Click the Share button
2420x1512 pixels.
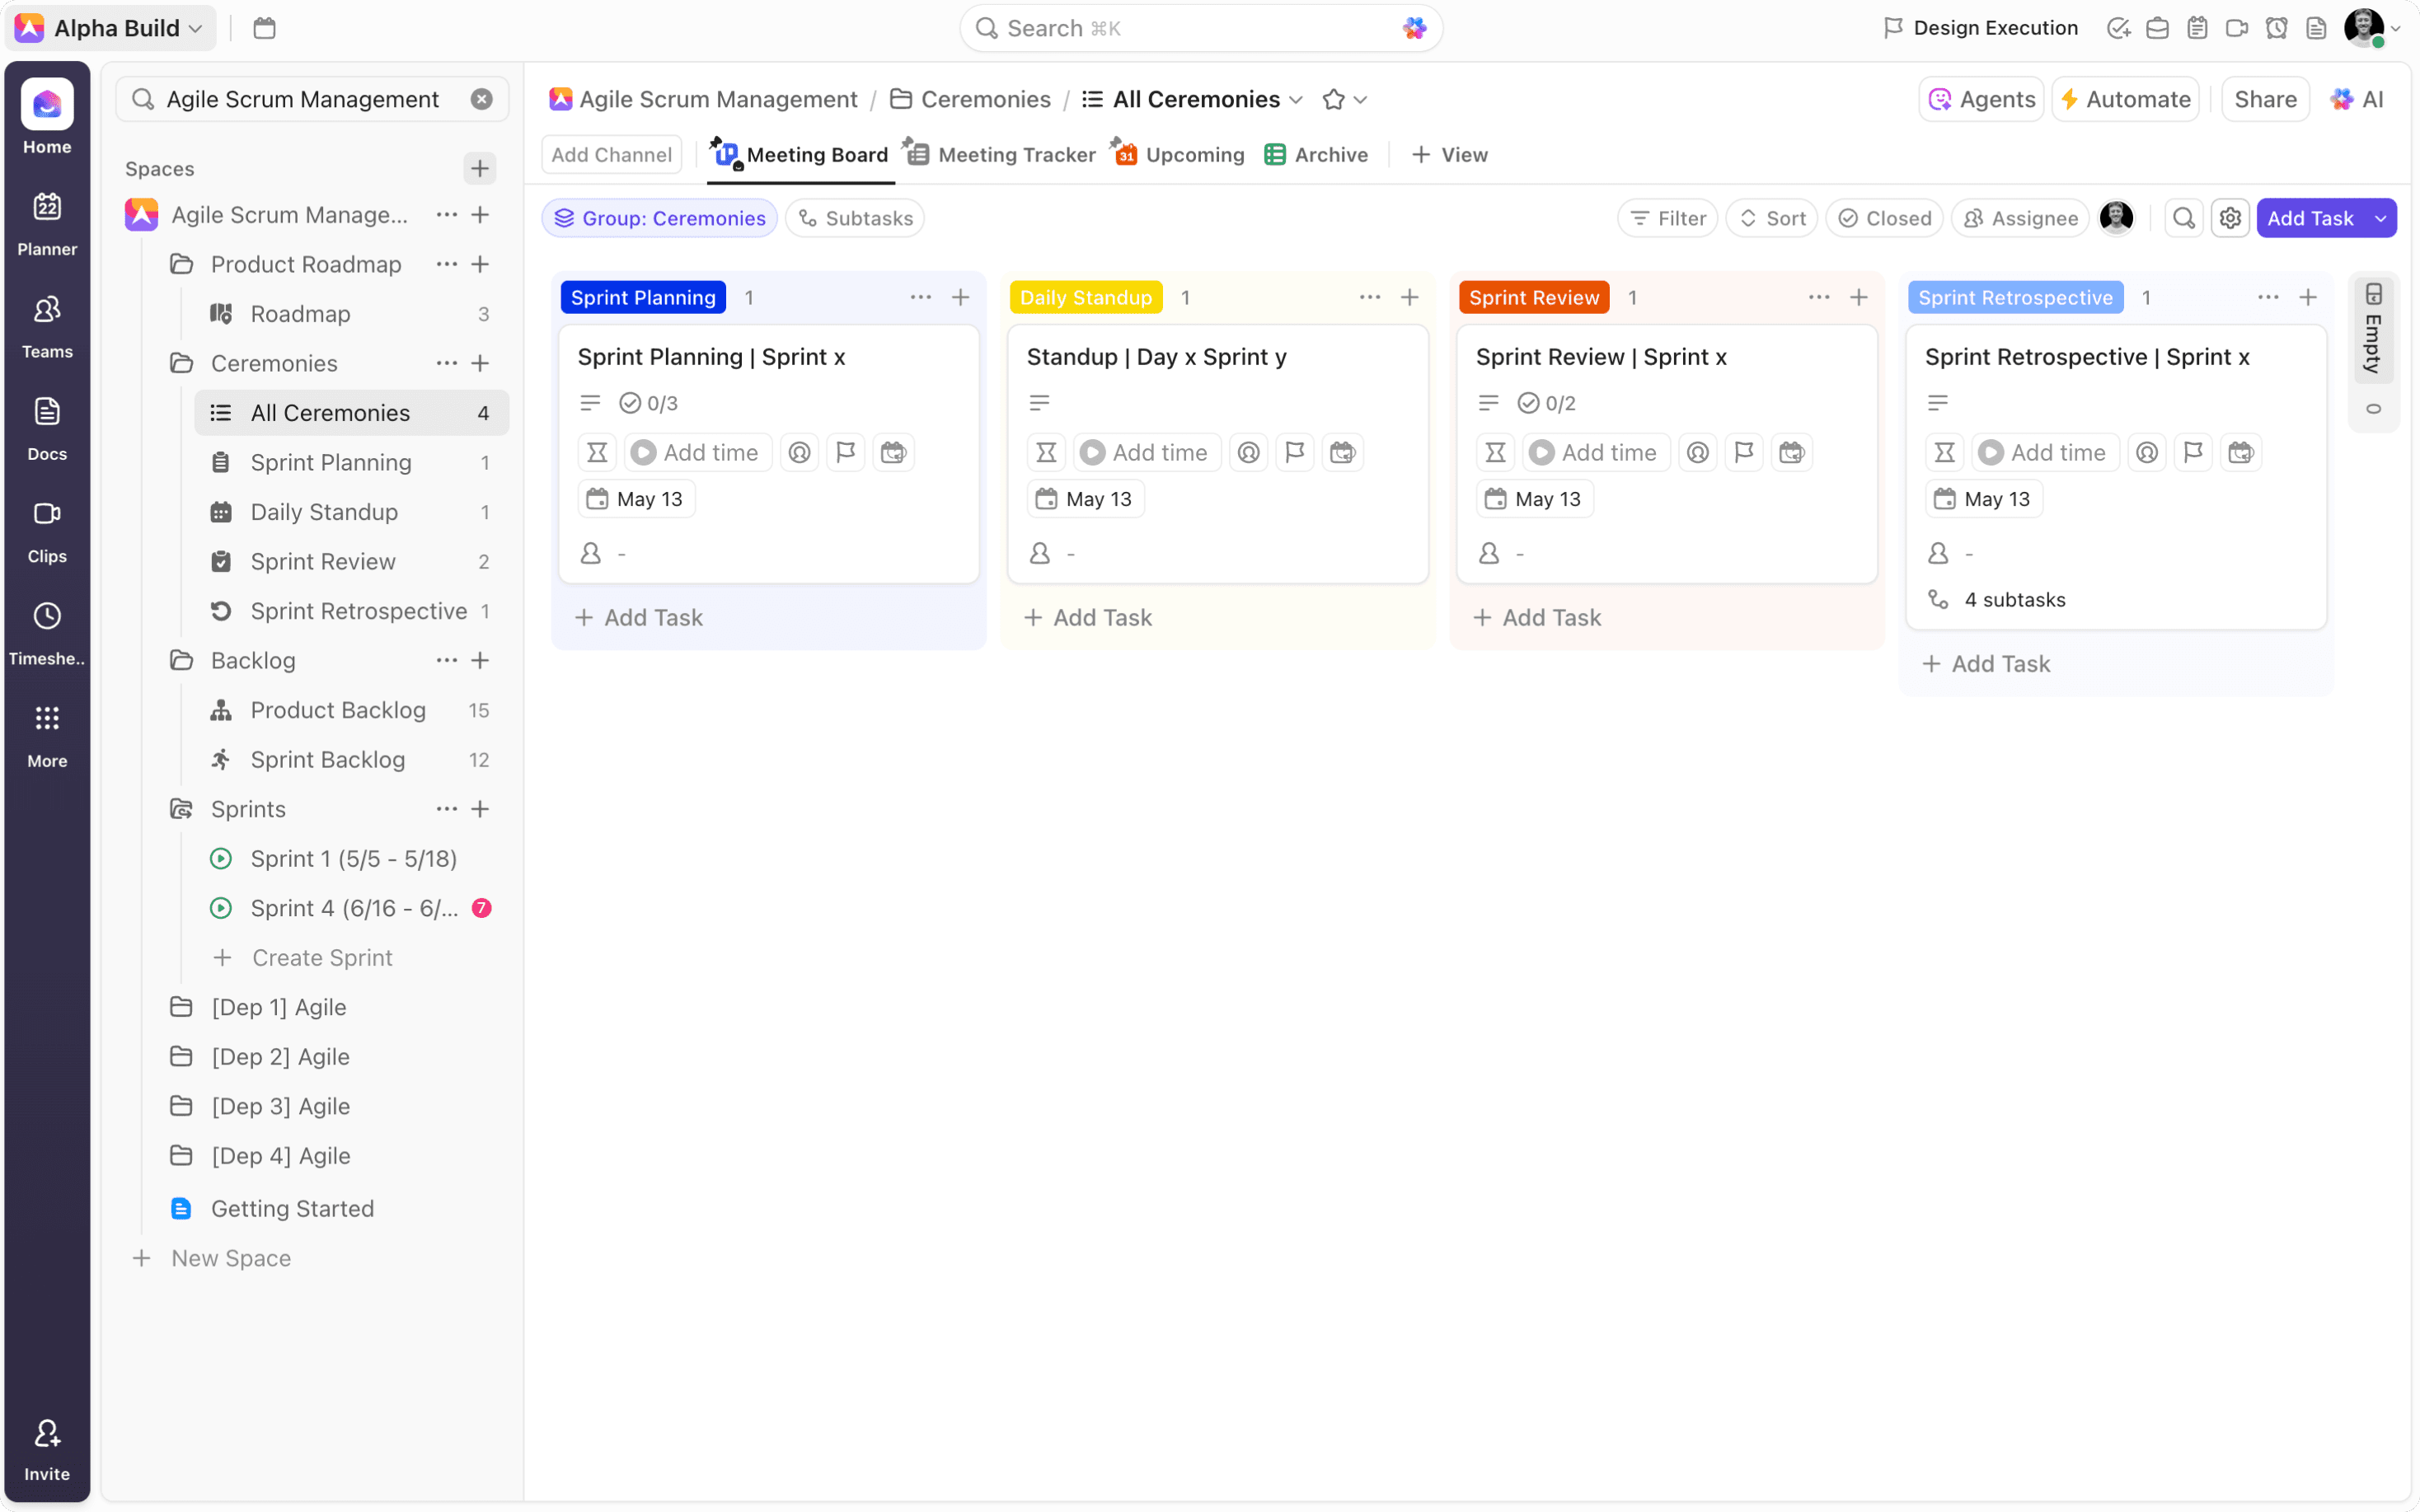click(x=2265, y=99)
